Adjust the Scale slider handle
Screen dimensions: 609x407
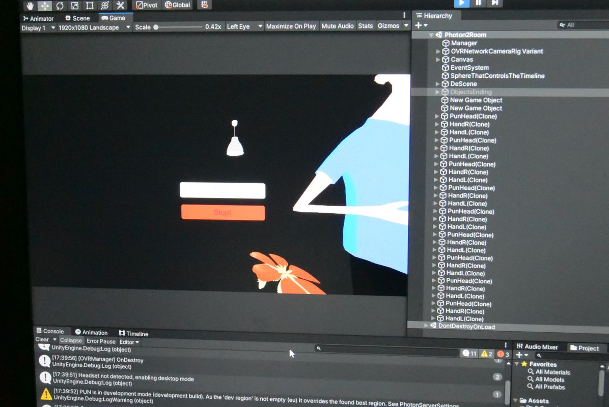click(156, 27)
